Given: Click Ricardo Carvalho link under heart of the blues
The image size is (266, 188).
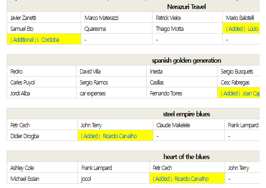Looking at the screenshot, I should tap(180, 179).
